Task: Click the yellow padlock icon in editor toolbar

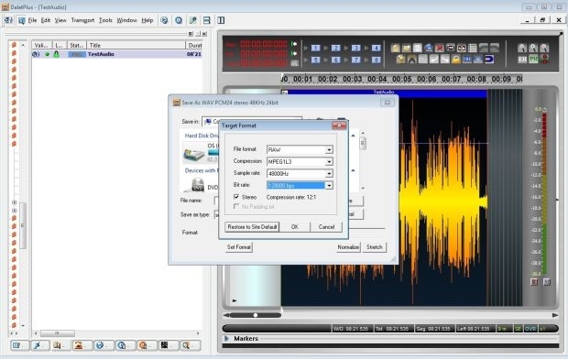Action: tap(456, 59)
